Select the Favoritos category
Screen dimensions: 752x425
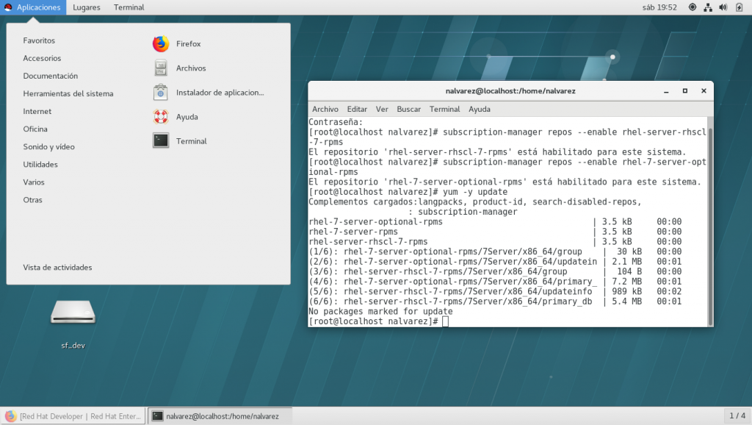39,40
